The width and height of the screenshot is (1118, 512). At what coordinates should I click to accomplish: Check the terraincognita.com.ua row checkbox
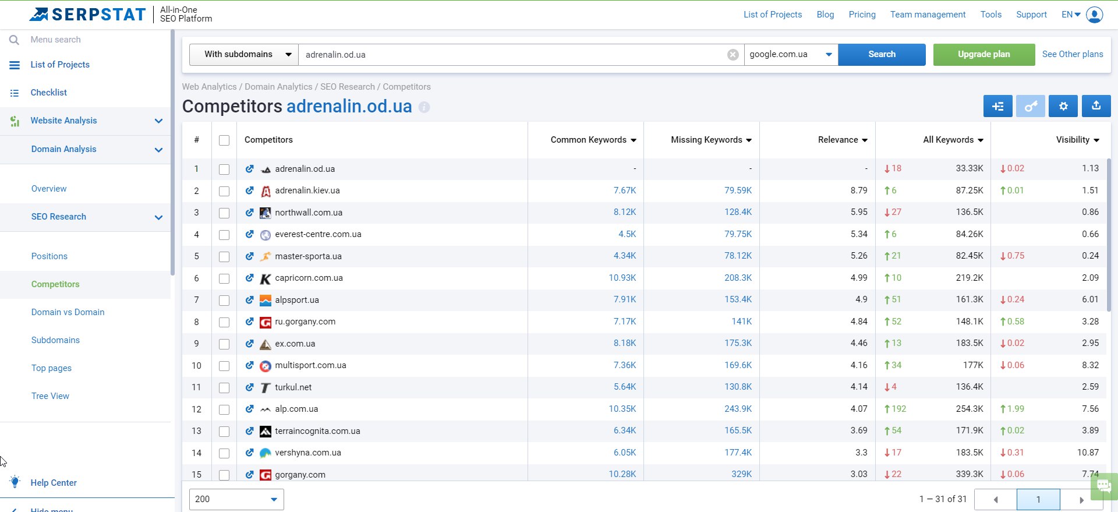coord(224,432)
